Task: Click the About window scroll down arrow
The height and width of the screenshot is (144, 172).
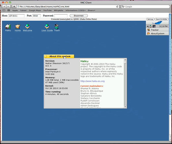Action: coord(125,107)
